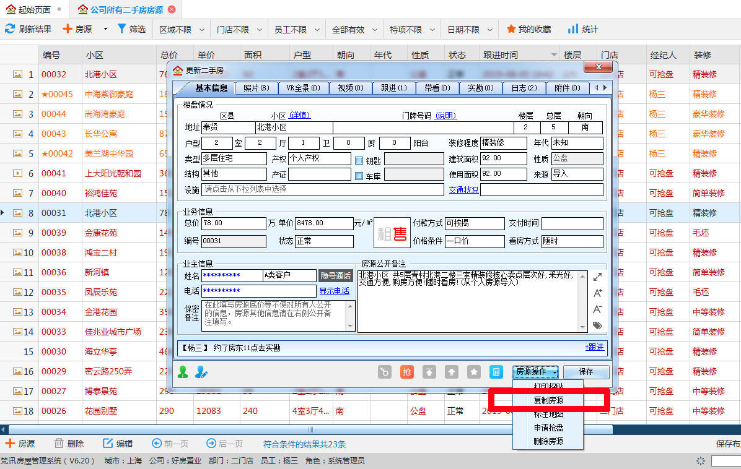
Task: Switch to the 照片(8) tab
Action: (256, 88)
